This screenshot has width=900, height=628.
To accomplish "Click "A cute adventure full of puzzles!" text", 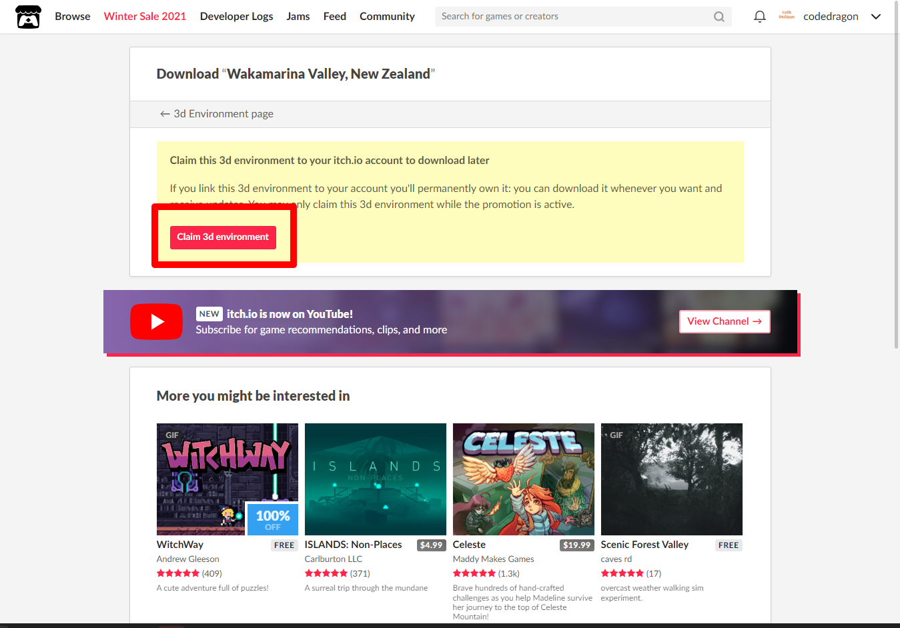I will tap(213, 588).
